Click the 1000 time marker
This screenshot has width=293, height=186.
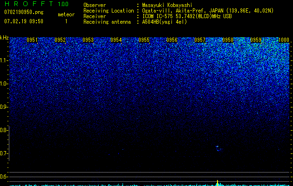[284, 40]
